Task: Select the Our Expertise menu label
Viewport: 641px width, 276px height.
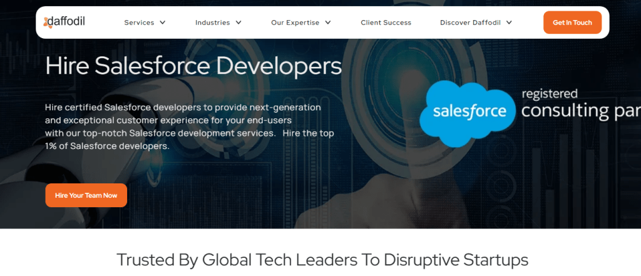Action: (x=295, y=23)
